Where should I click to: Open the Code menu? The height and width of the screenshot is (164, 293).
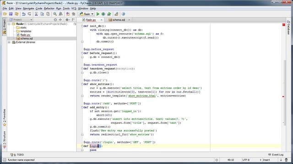click(x=39, y=8)
